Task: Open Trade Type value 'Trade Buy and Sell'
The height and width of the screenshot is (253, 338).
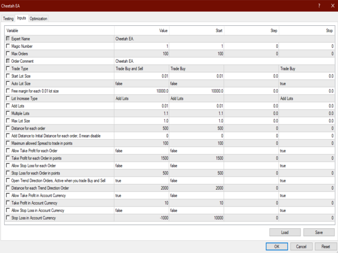Action: click(x=142, y=69)
